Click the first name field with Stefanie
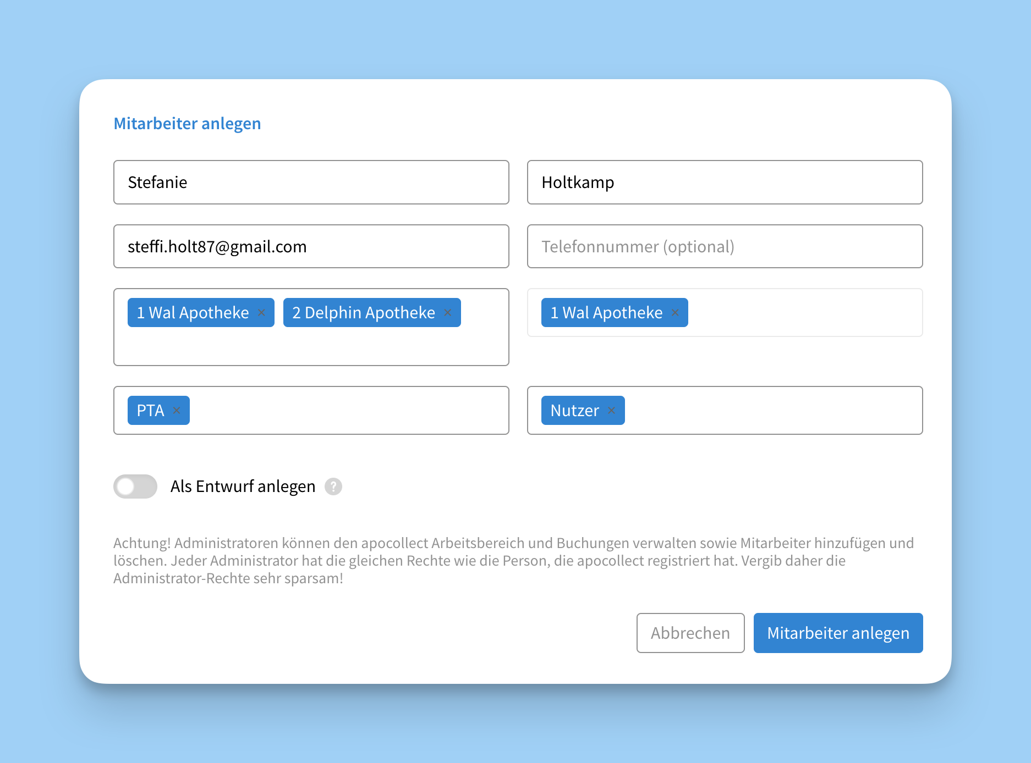Viewport: 1031px width, 763px height. click(x=311, y=182)
